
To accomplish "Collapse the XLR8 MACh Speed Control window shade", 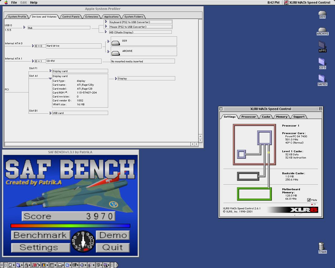I will click(320, 109).
